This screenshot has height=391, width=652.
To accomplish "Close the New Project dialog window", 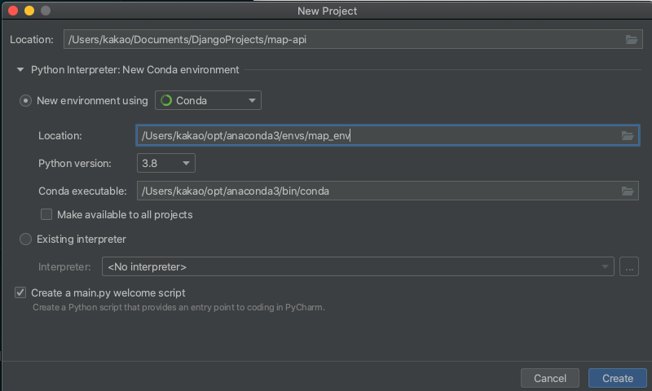I will pyautogui.click(x=13, y=11).
